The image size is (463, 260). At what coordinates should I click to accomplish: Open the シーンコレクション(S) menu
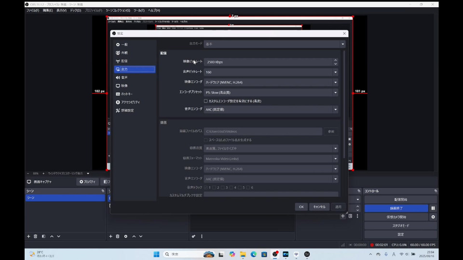click(118, 10)
